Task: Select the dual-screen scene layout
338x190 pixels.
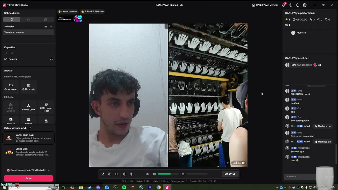Action: pyautogui.click(x=45, y=20)
